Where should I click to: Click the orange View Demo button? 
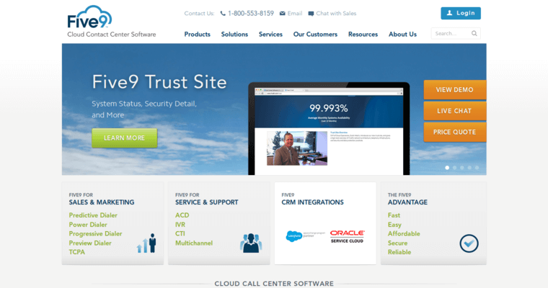click(454, 90)
